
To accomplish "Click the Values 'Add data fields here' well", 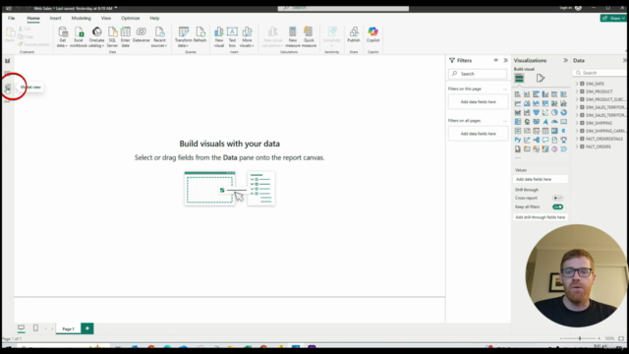I will [541, 179].
